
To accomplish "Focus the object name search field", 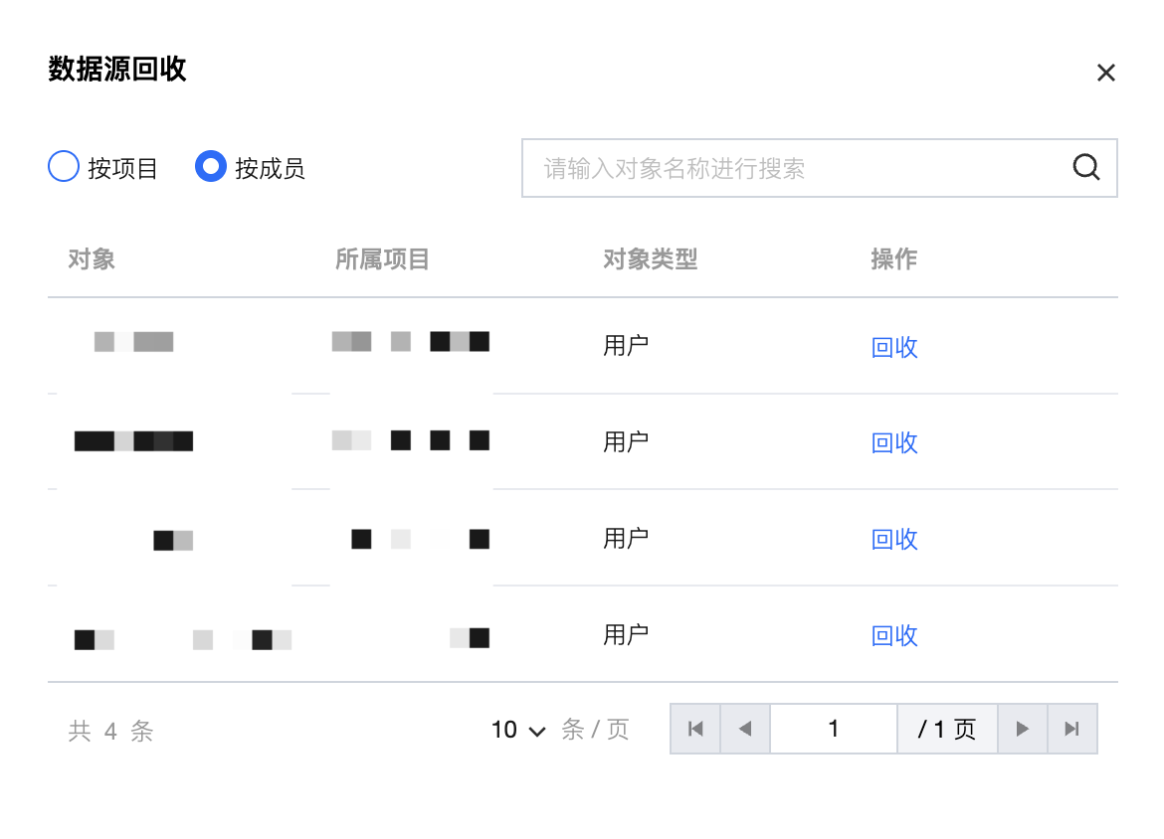I will click(796, 168).
